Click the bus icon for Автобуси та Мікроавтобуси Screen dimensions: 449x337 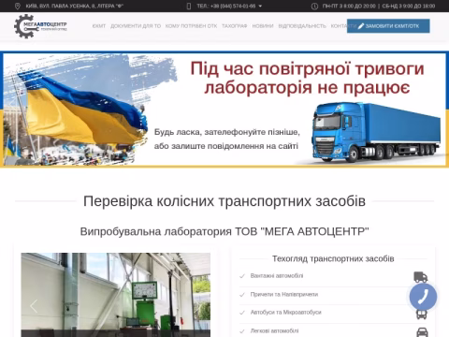coord(422,315)
